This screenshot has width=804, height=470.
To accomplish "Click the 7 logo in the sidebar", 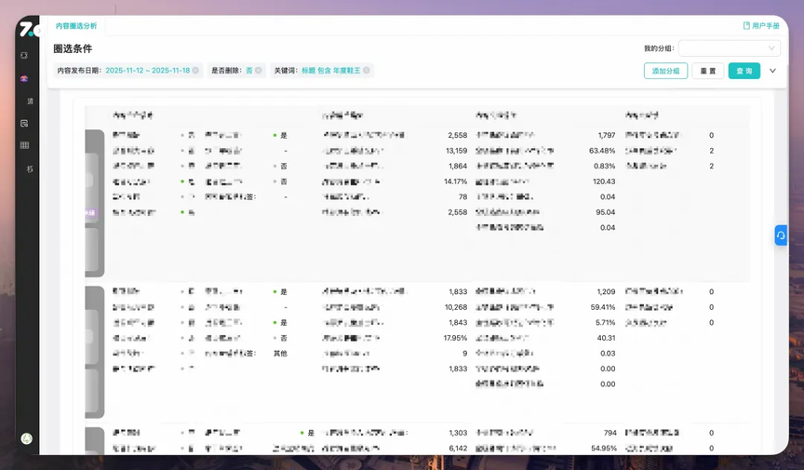I will pos(26,29).
